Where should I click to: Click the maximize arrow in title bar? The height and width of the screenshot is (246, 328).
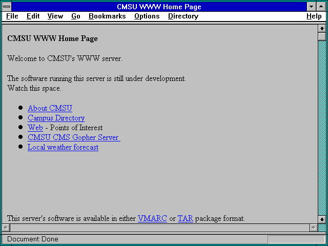point(321,7)
